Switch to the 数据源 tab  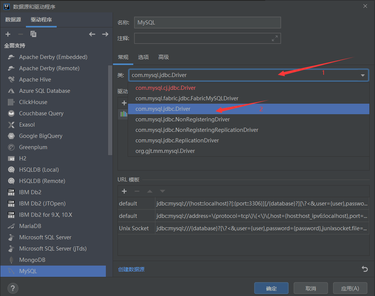pos(13,20)
